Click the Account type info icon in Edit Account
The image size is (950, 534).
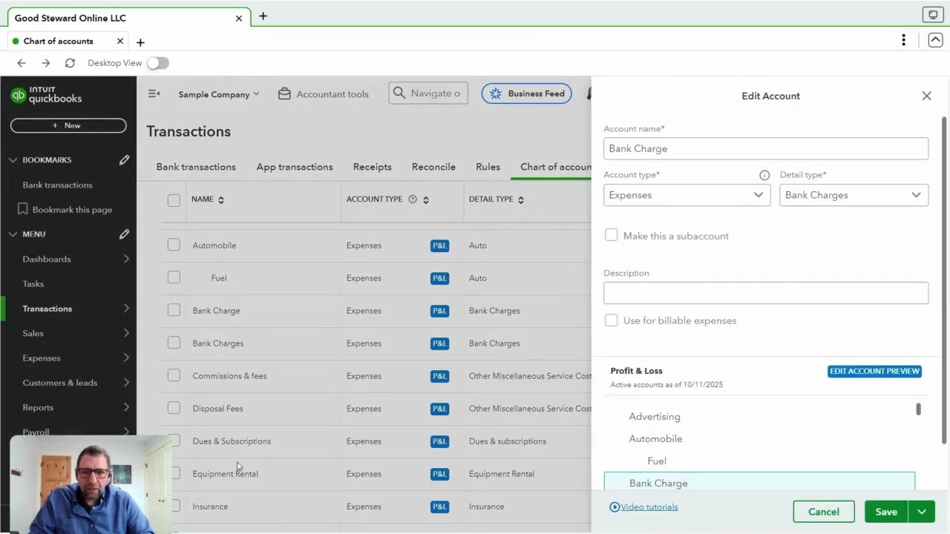pos(764,175)
